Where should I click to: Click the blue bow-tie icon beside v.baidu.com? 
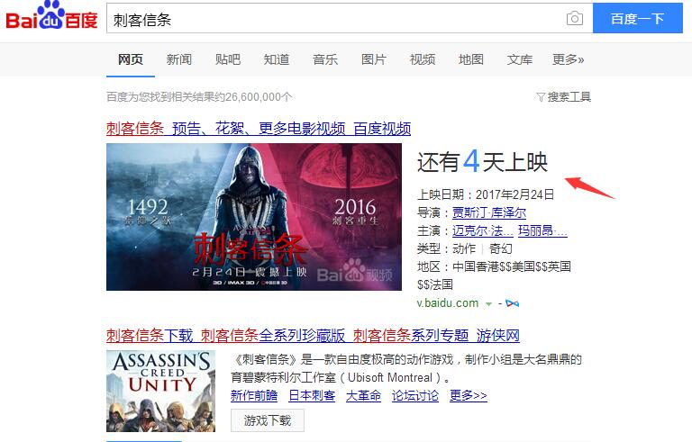(x=512, y=303)
